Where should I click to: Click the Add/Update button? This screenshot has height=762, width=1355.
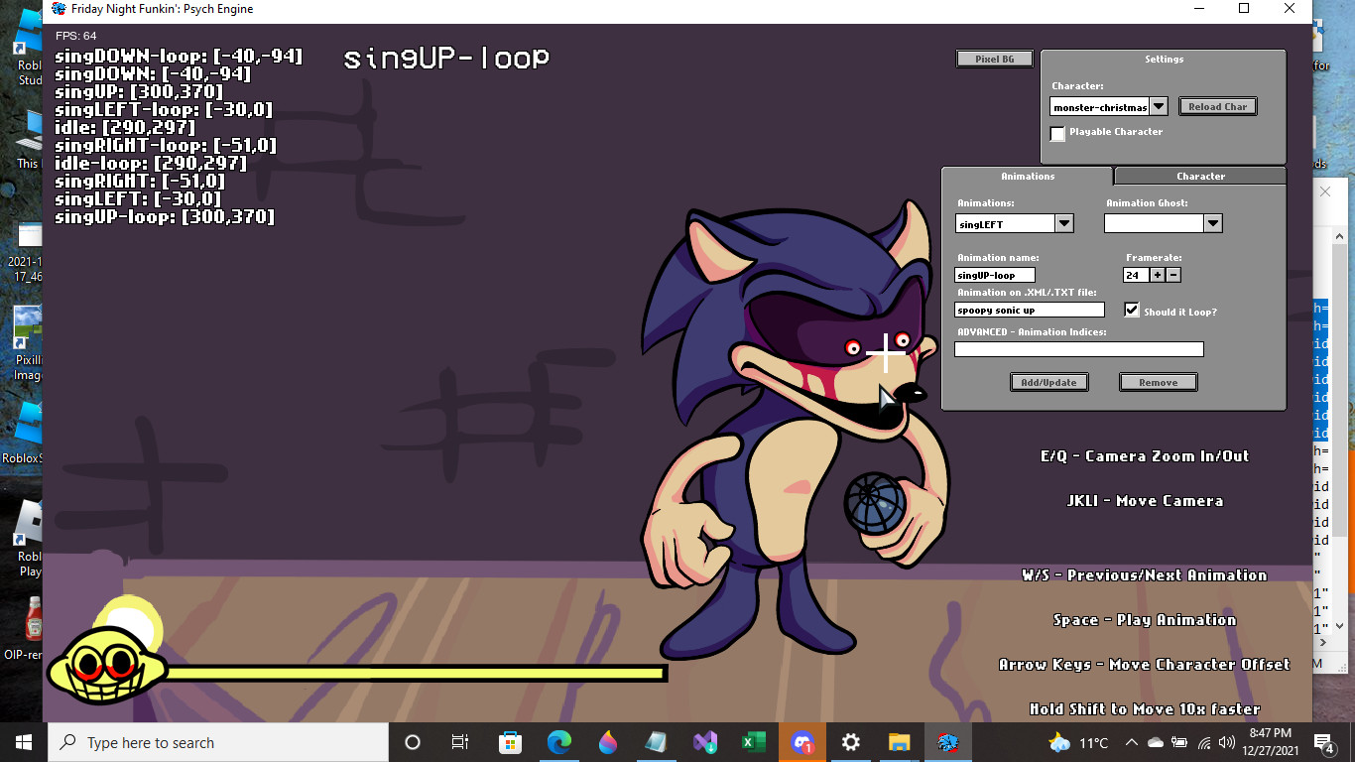point(1049,382)
